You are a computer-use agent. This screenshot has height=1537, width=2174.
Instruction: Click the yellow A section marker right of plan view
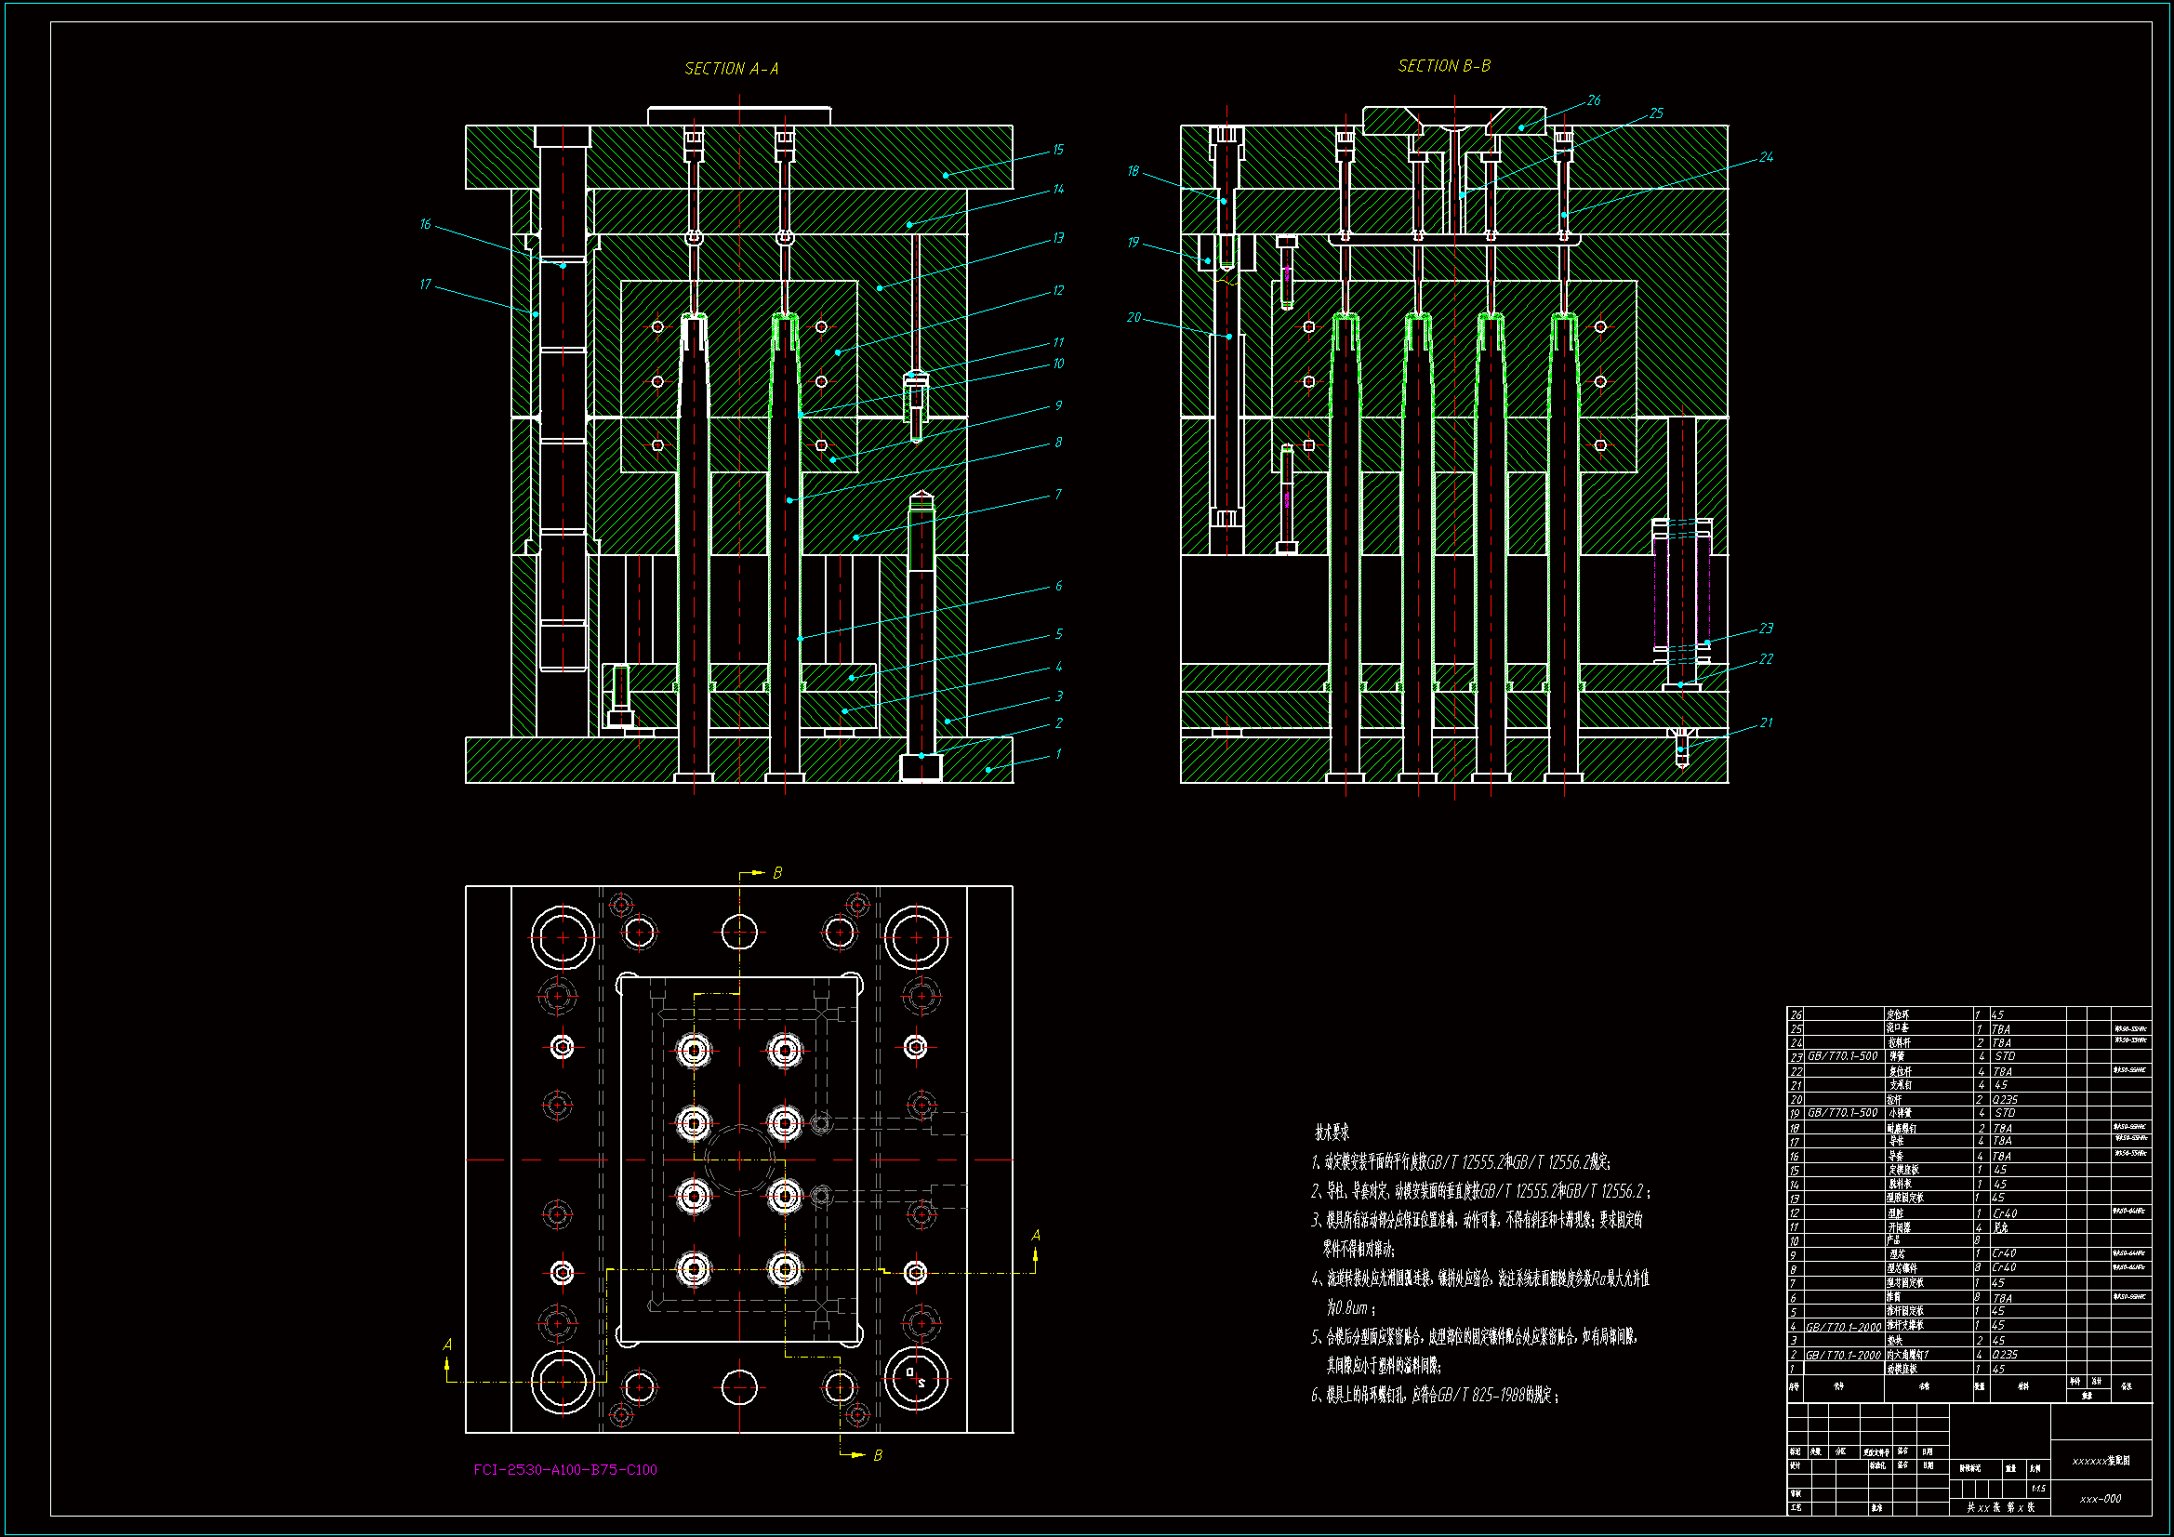[x=1035, y=1236]
